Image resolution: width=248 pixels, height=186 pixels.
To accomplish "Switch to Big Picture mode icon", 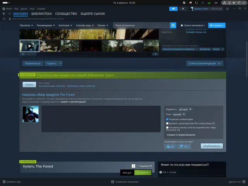I will pos(227,9).
